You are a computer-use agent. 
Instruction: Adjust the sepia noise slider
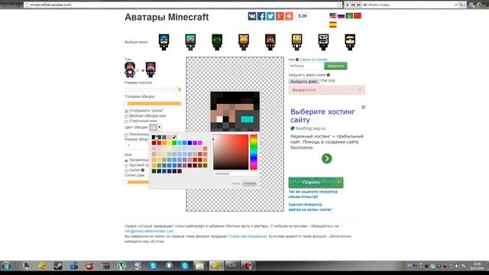click(137, 182)
